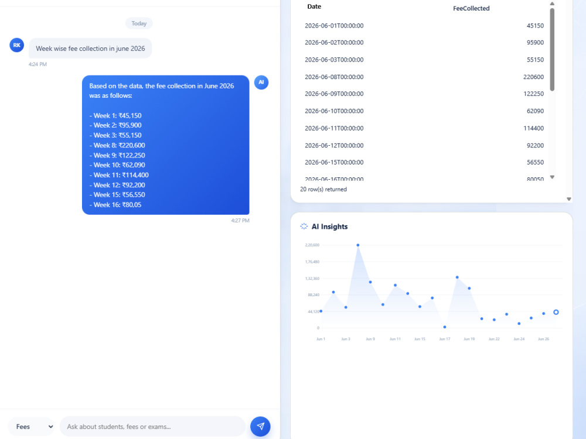Click the AI avatar beside the response
The image size is (586, 439).
tap(261, 82)
